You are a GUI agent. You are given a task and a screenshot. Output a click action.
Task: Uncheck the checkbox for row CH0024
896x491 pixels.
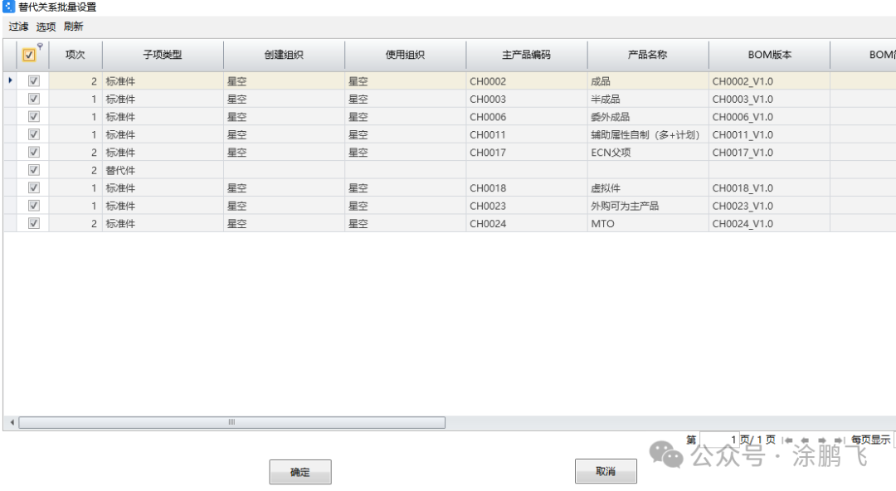point(34,223)
